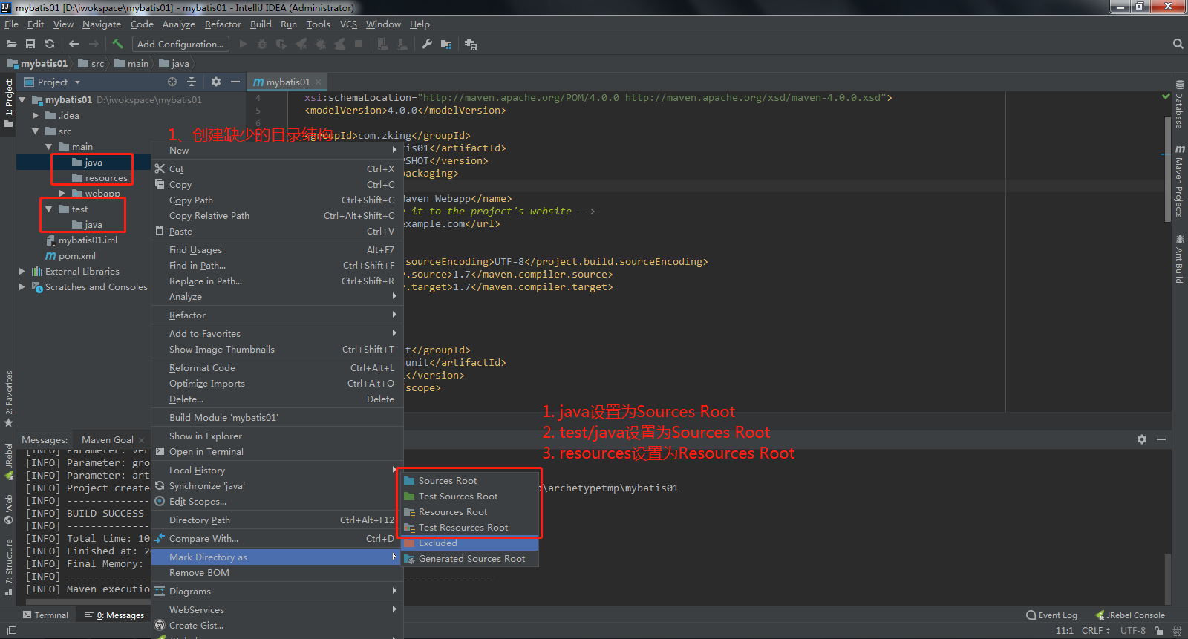Screen dimensions: 1188x639
Task: Click the mybatis01 breadcrumb
Action: [38, 64]
